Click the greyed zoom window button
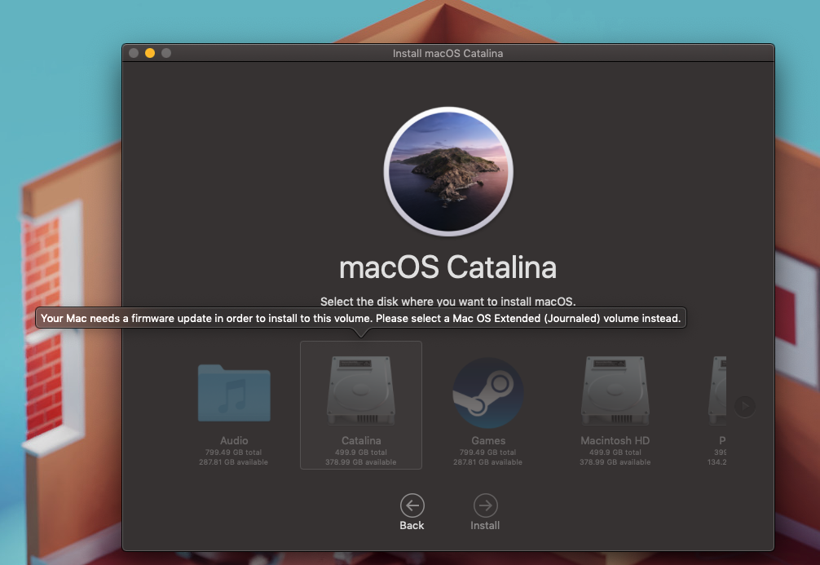 coord(166,53)
